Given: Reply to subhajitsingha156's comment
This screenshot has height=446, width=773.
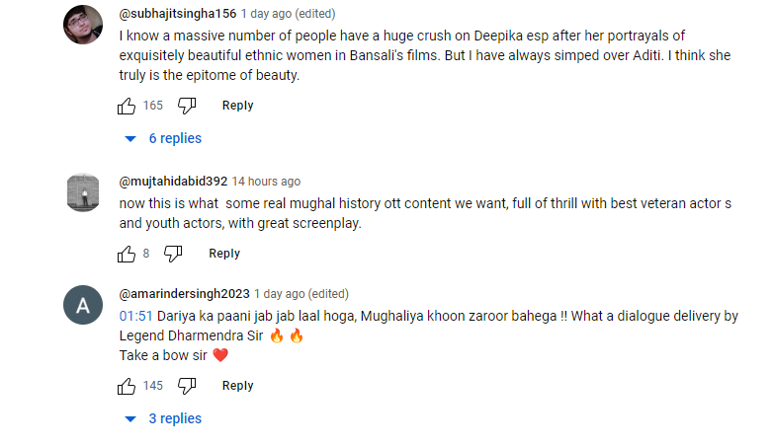Looking at the screenshot, I should pyautogui.click(x=237, y=106).
